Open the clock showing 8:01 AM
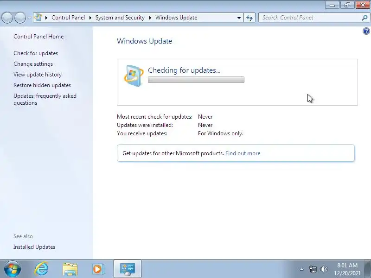Image resolution: width=371 pixels, height=278 pixels. 347,269
